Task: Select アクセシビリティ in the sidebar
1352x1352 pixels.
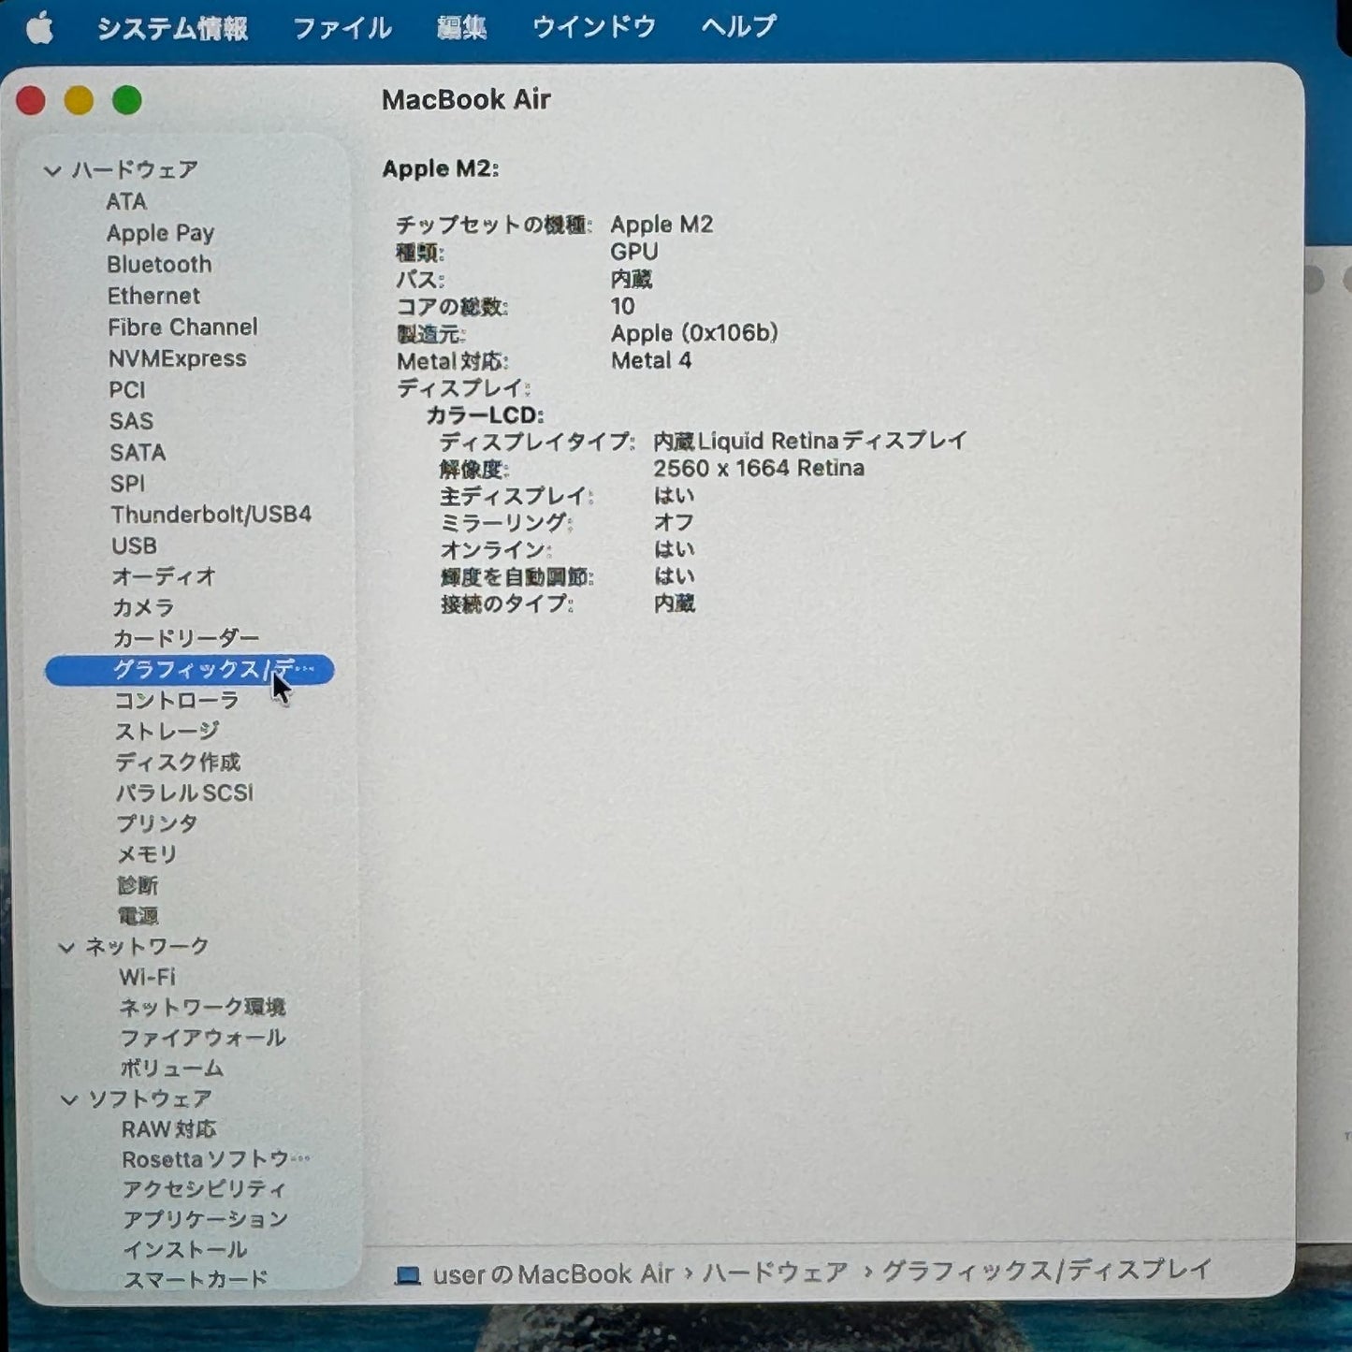Action: point(205,1190)
